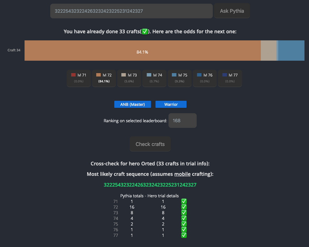Image resolution: width=309 pixels, height=247 pixels.
Task: Click the beige M 73 bar segment
Action: (x=269, y=51)
